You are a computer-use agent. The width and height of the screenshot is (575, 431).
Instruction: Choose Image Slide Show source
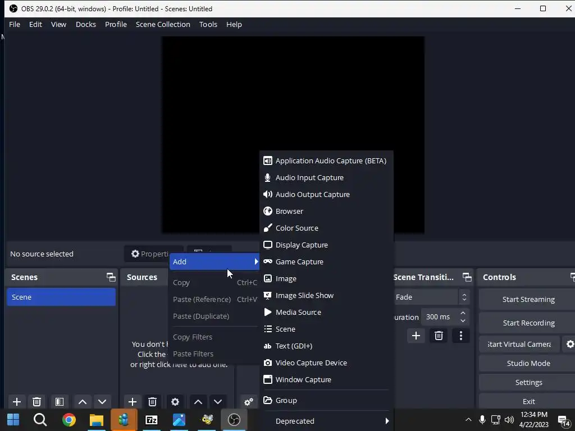pos(326,295)
